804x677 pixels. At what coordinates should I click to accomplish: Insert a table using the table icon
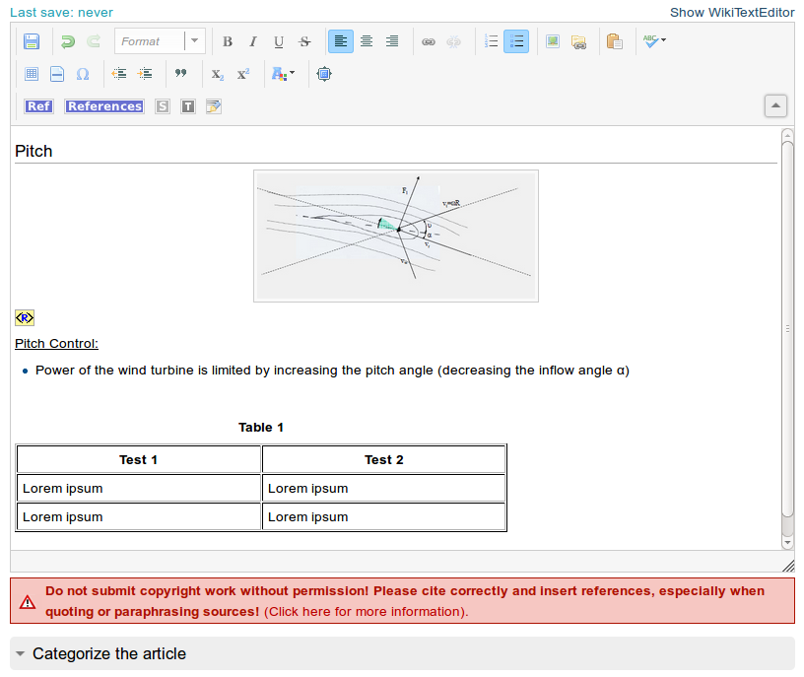[x=32, y=74]
